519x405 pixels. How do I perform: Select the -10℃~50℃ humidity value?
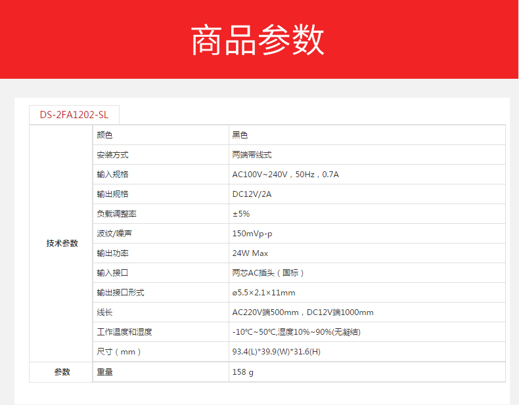click(x=296, y=332)
